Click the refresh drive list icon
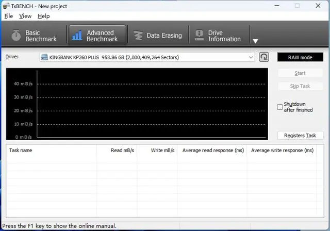Screen dimensions: 330x231 [x=264, y=57]
